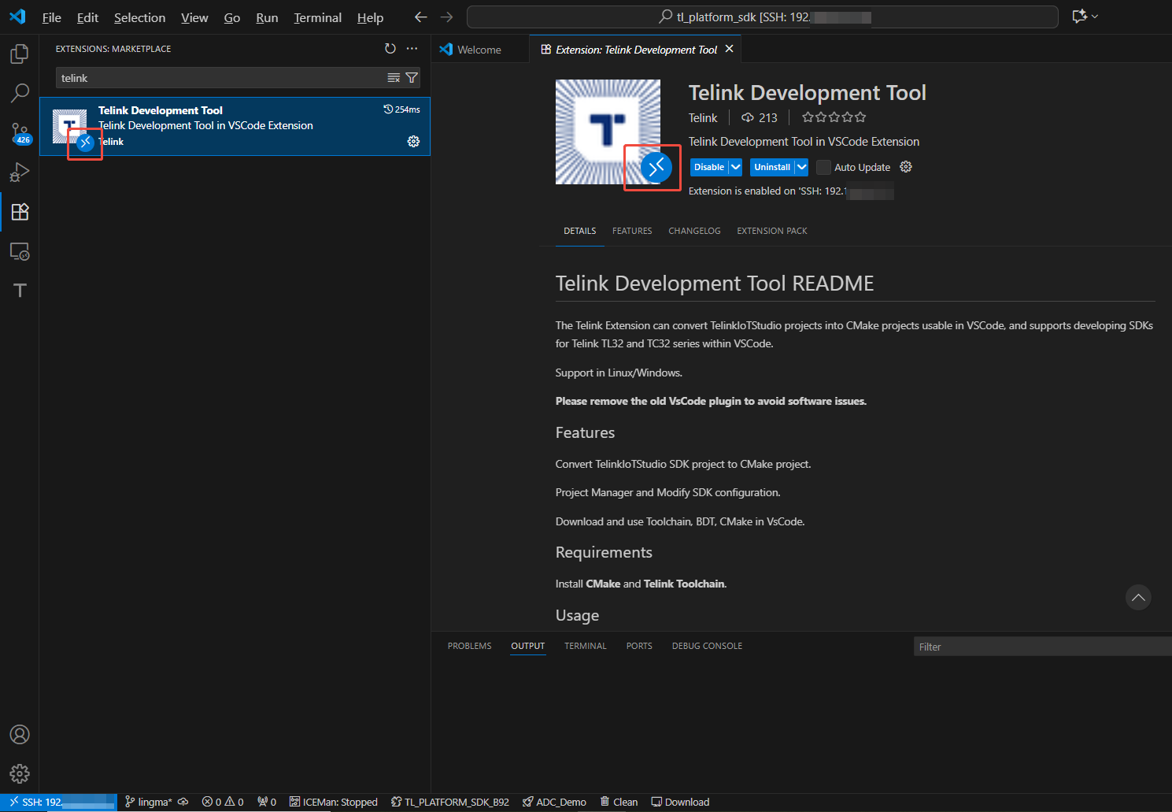1172x812 pixels.
Task: Expand the Disable button dropdown arrow
Action: pyautogui.click(x=736, y=167)
